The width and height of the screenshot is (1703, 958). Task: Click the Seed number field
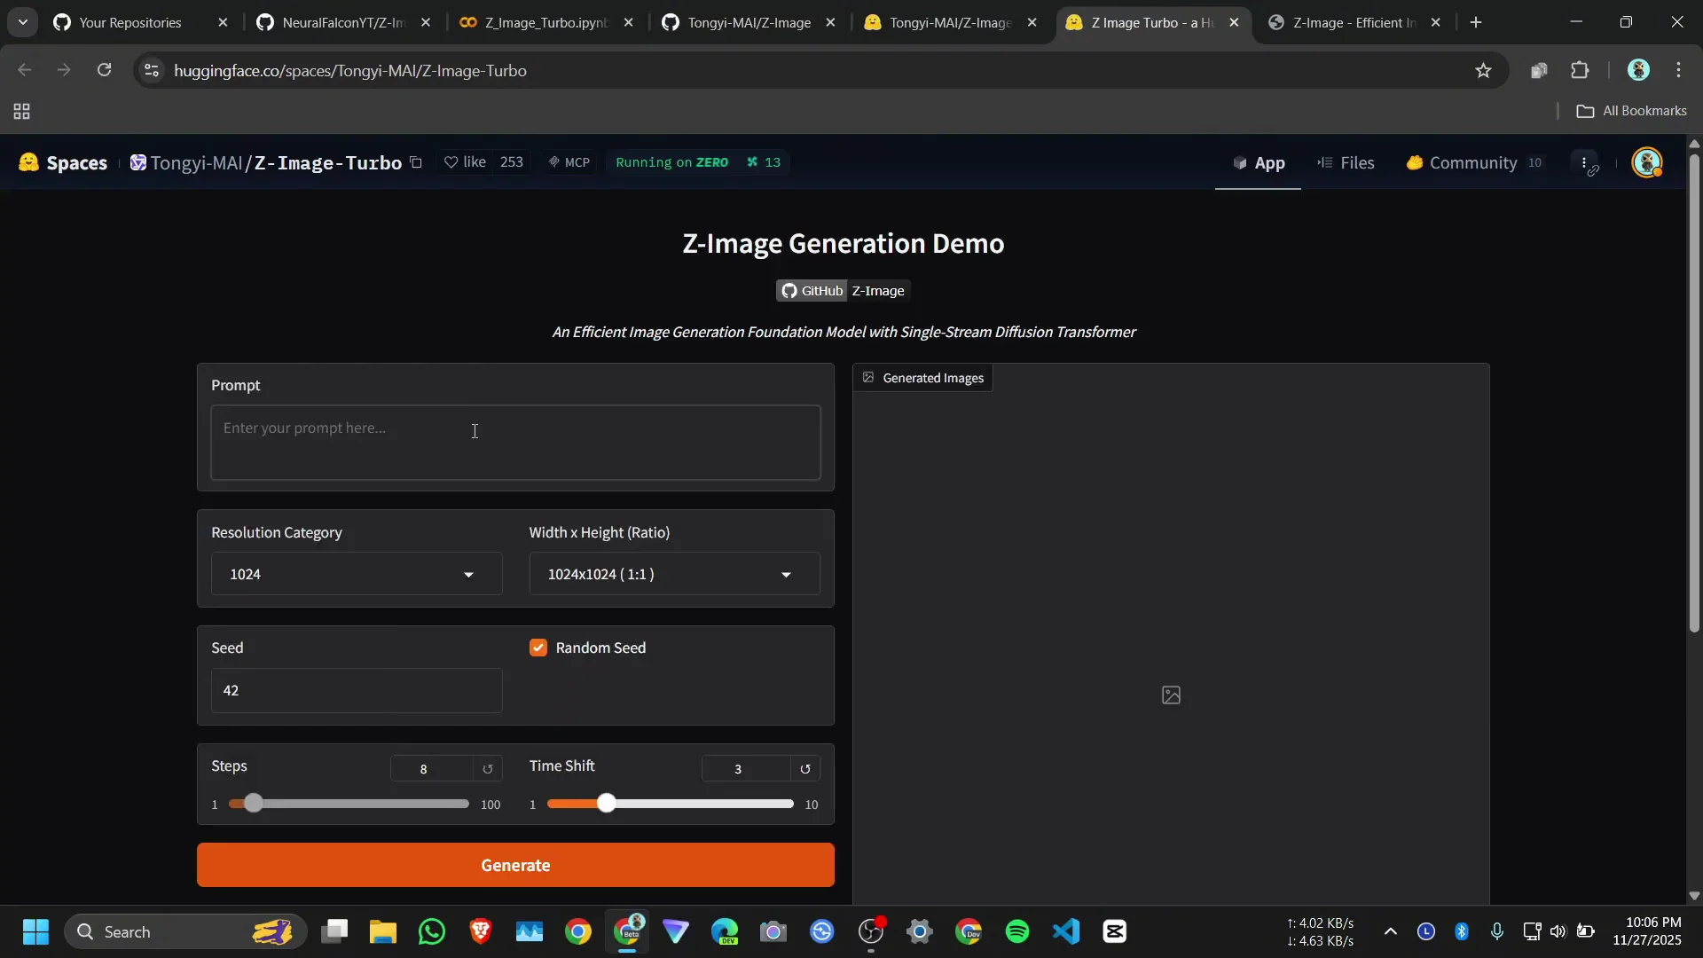coord(357,691)
